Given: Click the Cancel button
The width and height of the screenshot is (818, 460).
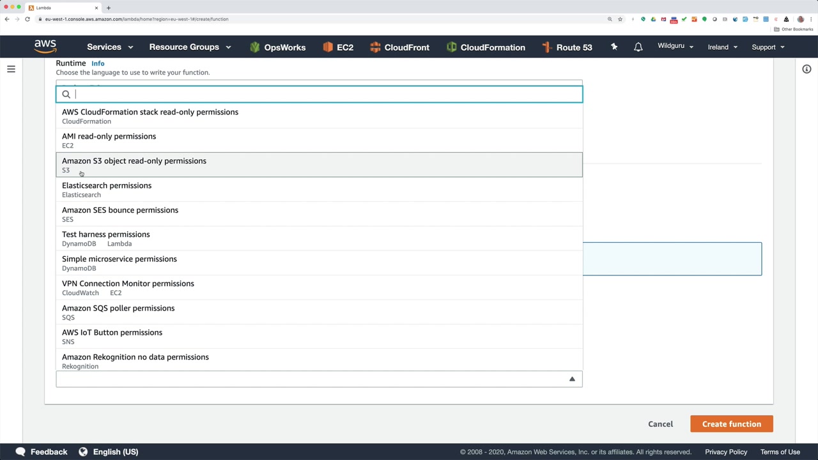Looking at the screenshot, I should 660,424.
